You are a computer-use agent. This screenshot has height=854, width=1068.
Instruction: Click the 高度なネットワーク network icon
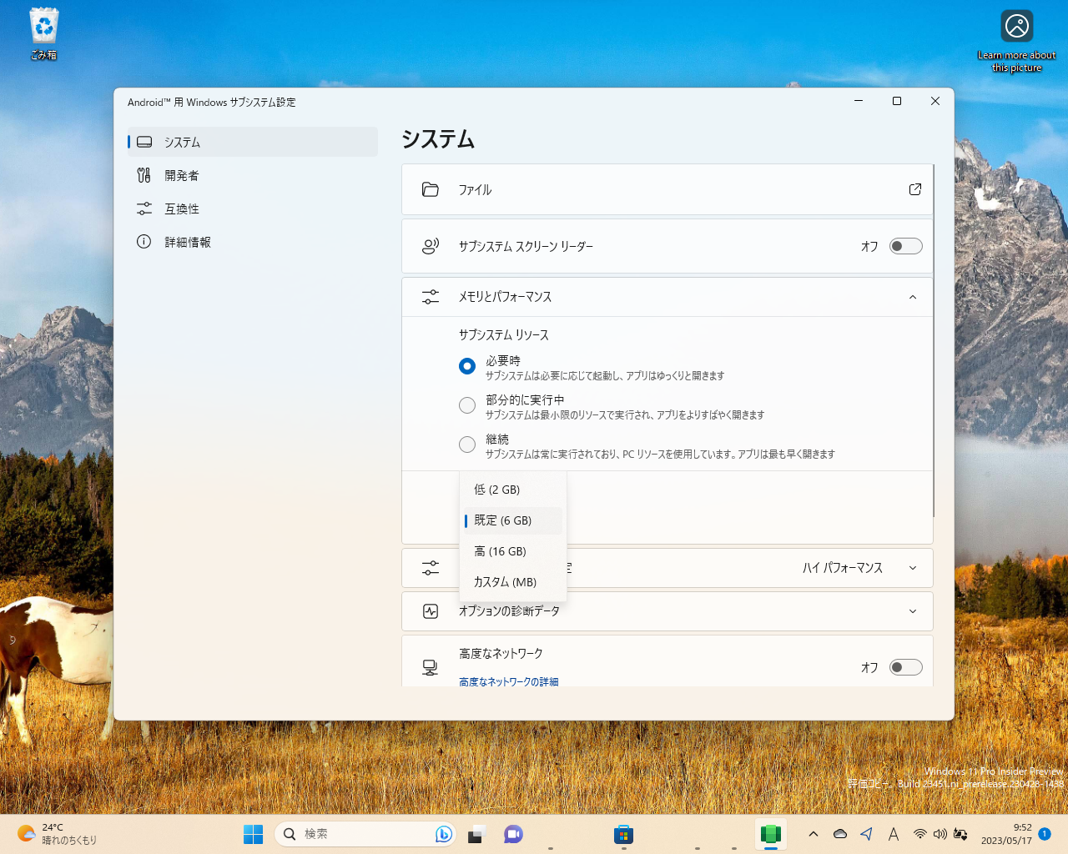point(430,667)
